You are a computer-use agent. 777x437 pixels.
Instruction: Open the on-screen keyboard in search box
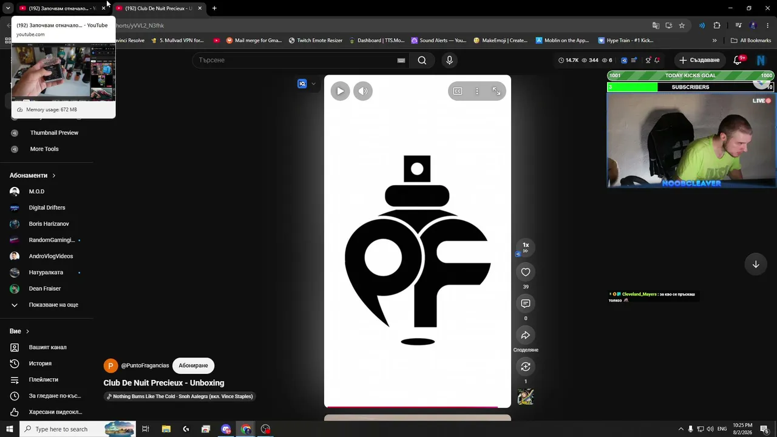(401, 60)
